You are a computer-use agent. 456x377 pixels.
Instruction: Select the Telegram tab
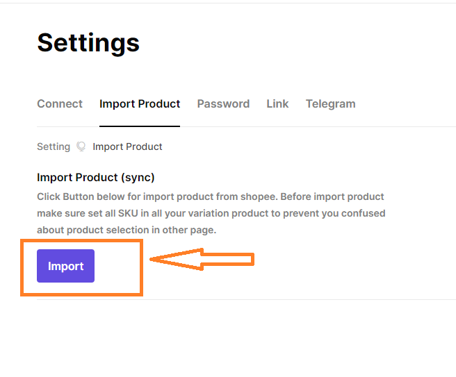pos(330,103)
